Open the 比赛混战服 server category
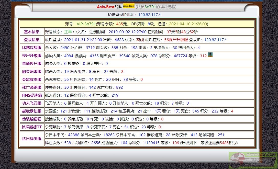278x169 pixels. click(32, 48)
